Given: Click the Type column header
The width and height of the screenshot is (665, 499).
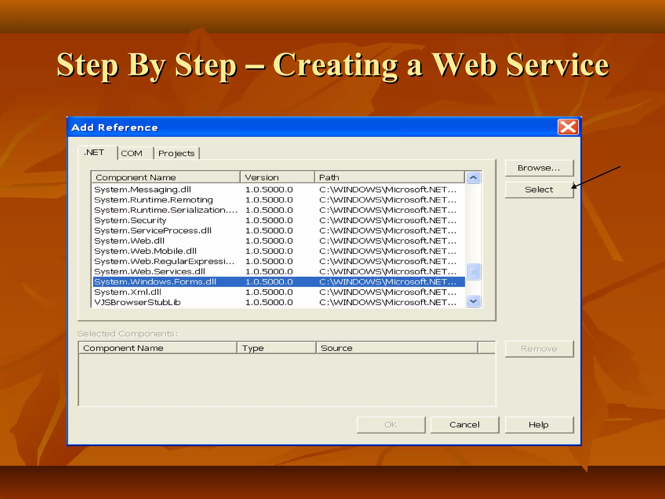Looking at the screenshot, I should coord(277,348).
